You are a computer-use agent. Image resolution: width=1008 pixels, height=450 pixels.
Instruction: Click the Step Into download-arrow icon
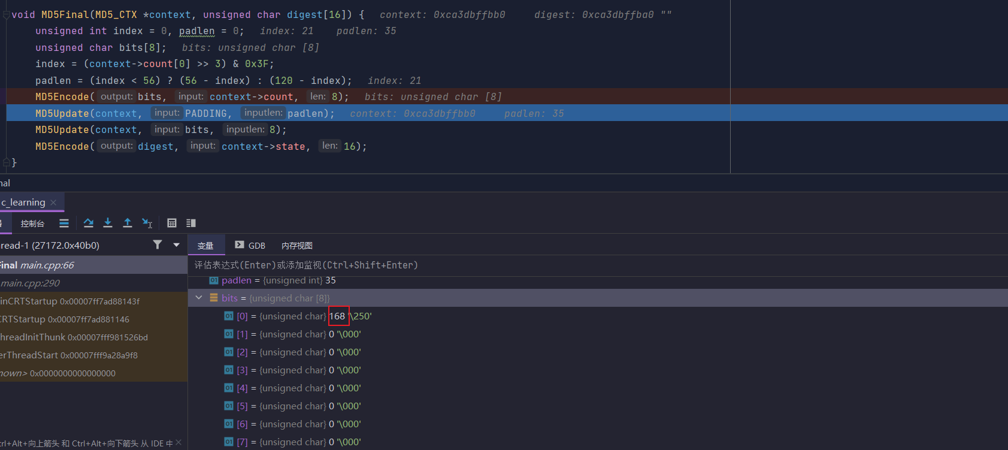[x=108, y=223]
